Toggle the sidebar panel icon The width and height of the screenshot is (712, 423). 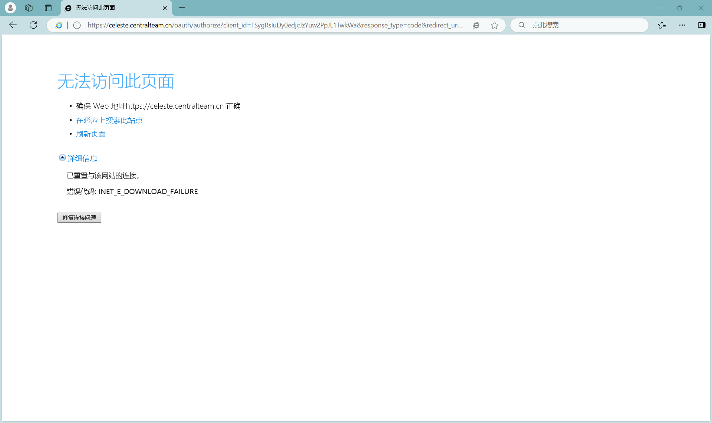click(702, 25)
